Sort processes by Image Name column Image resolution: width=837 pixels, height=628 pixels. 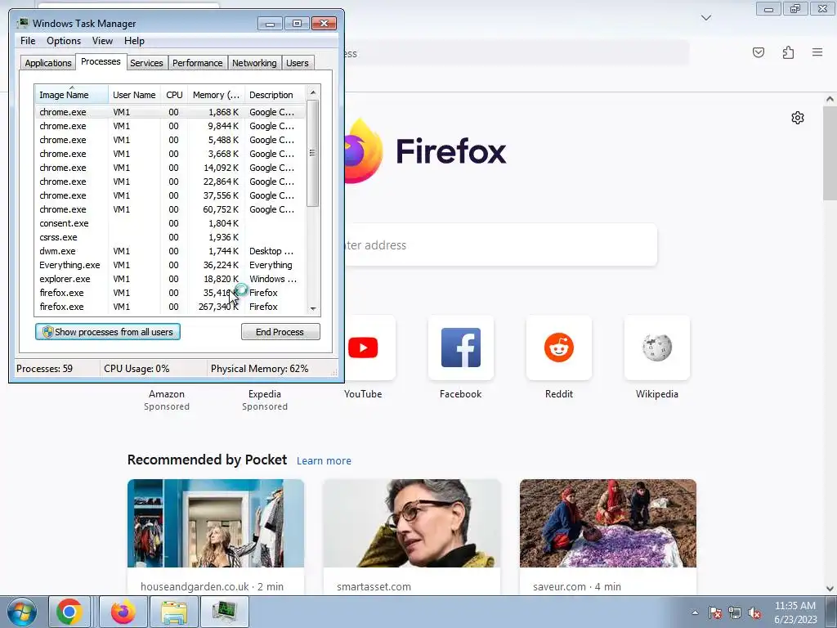[x=72, y=95]
